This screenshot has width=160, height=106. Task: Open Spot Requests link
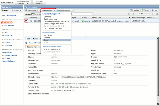(x=9, y=25)
